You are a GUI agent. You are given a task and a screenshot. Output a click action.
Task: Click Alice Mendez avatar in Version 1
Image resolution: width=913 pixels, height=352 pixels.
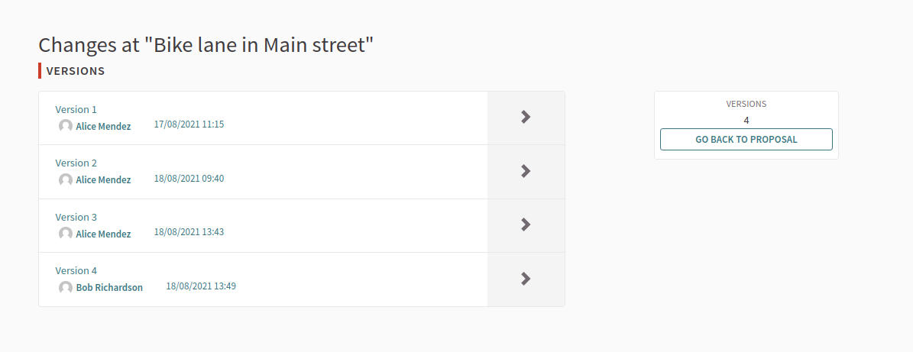pos(66,126)
